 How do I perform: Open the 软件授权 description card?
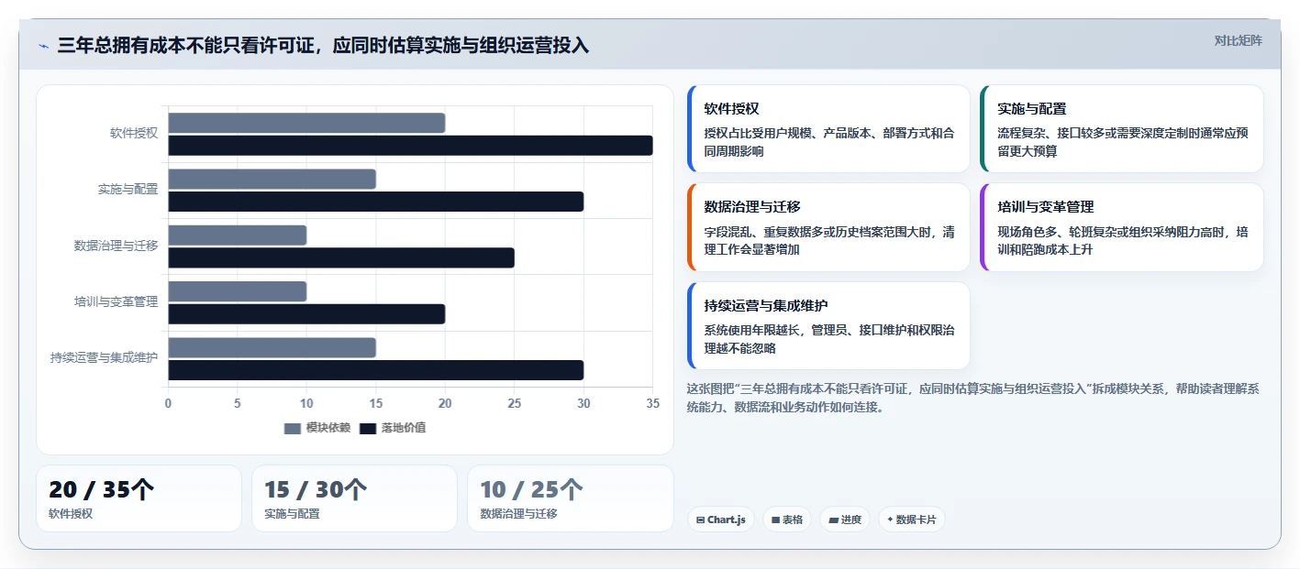pos(828,129)
